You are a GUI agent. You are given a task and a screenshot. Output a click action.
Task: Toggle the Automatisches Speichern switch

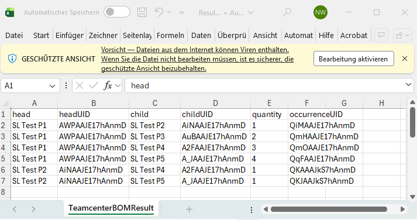pos(117,12)
